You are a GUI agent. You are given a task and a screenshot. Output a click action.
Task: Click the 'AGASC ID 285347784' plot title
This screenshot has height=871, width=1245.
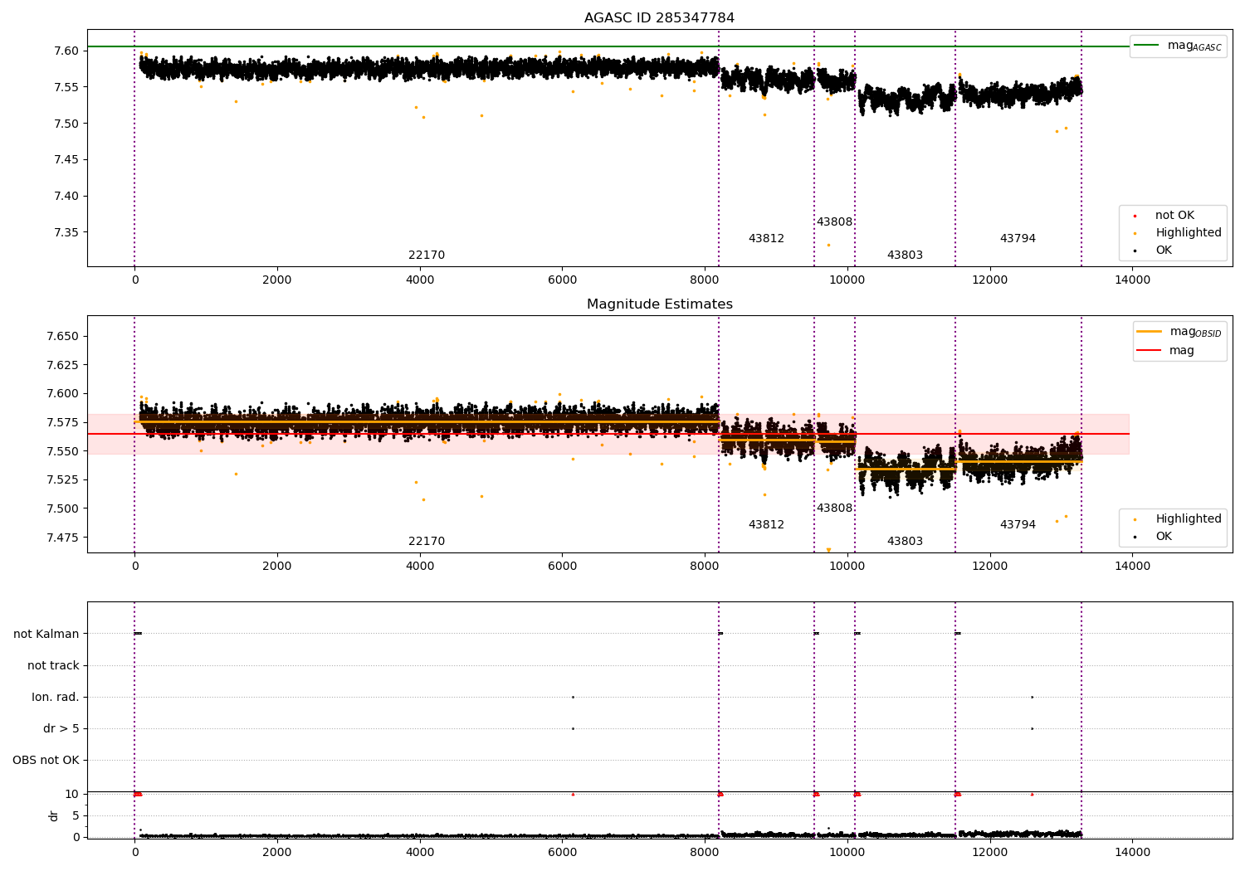[x=659, y=18]
